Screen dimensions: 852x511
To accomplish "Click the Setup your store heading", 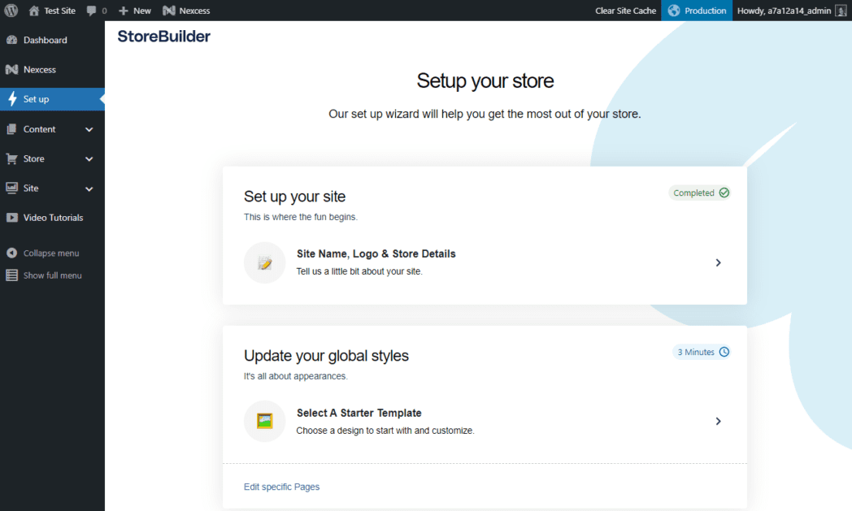I will [485, 81].
